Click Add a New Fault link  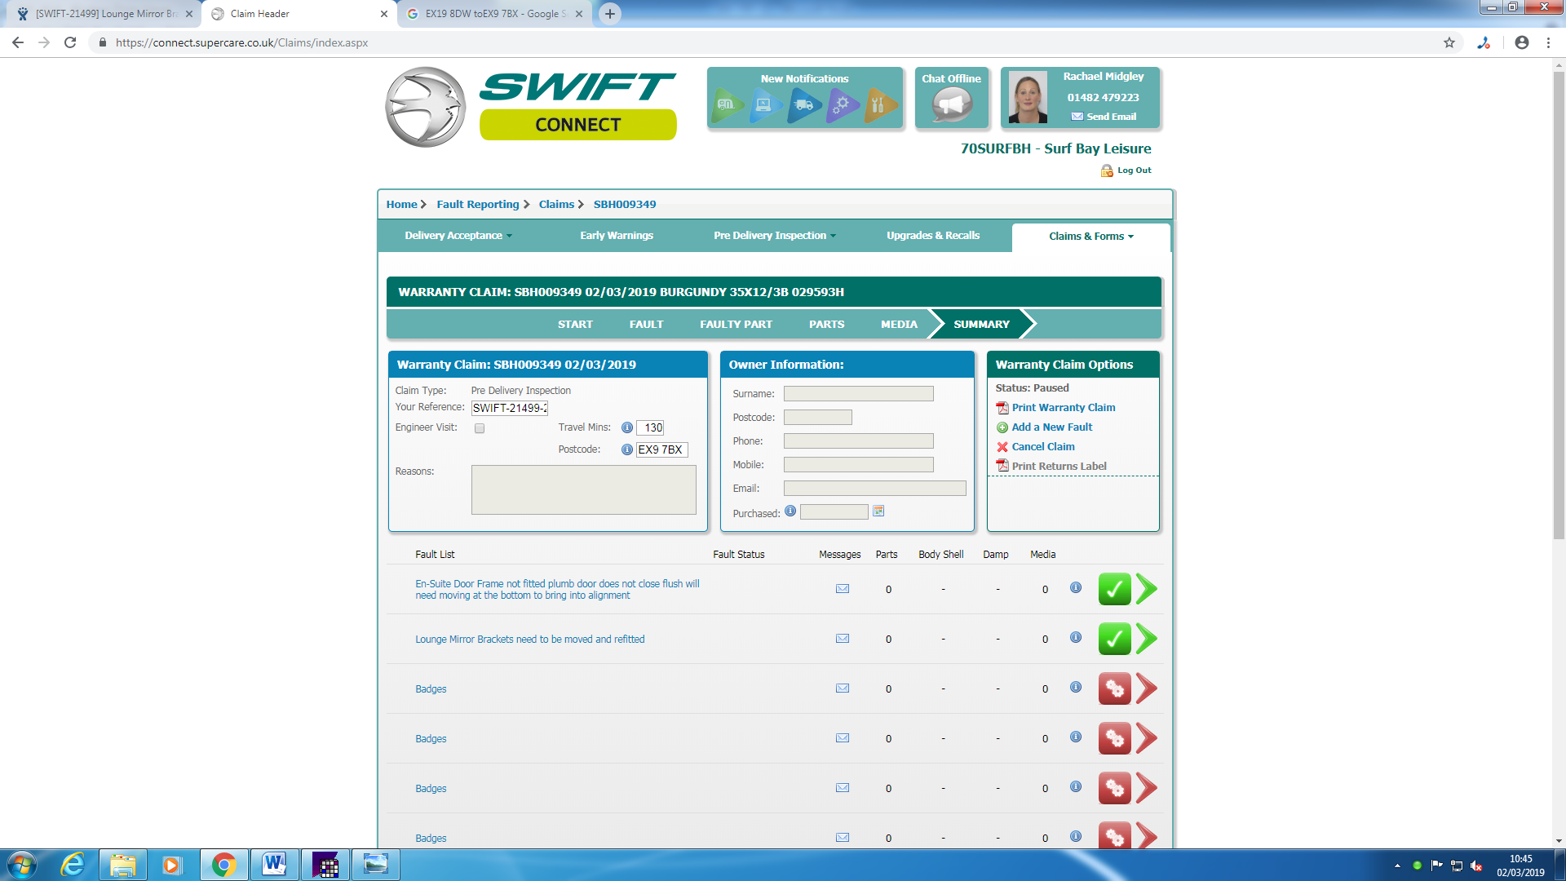pos(1051,427)
